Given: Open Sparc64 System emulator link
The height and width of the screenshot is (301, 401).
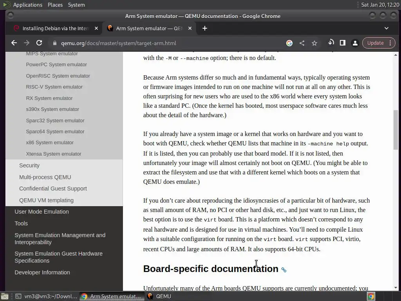Looking at the screenshot, I should coord(55,131).
